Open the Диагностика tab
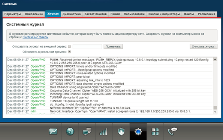The height and width of the screenshot is (140, 223). [x=72, y=14]
